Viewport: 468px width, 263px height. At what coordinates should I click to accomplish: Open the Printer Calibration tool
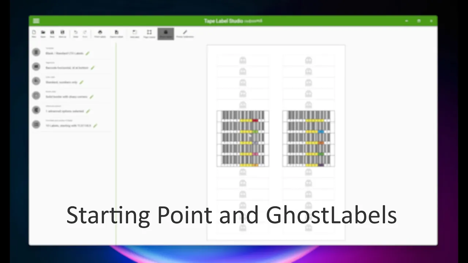click(185, 34)
